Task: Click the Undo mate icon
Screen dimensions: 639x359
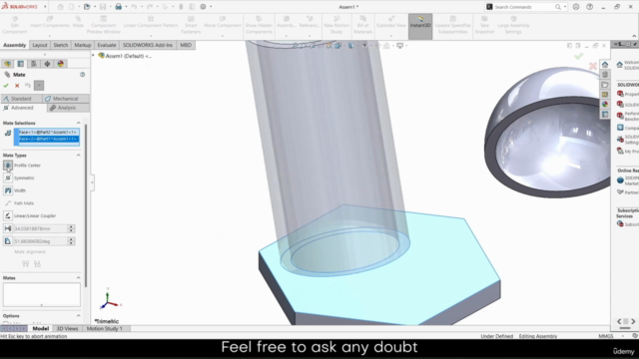Action: (28, 86)
